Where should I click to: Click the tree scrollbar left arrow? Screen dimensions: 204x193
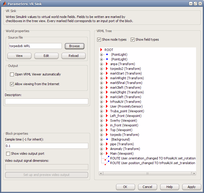click(101, 174)
